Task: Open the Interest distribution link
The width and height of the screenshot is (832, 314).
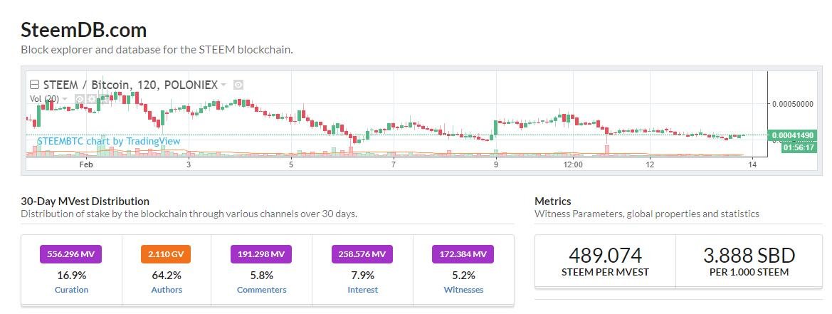Action: click(363, 290)
